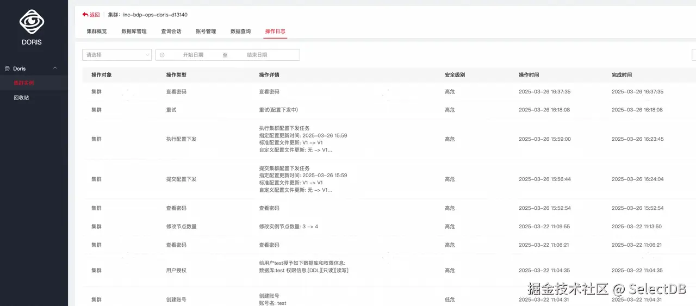Viewport: 696px width, 306px height.
Task: Click the red return arrow icon
Action: (x=85, y=15)
